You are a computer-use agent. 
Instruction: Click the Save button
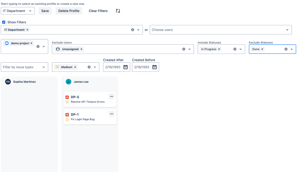45,11
